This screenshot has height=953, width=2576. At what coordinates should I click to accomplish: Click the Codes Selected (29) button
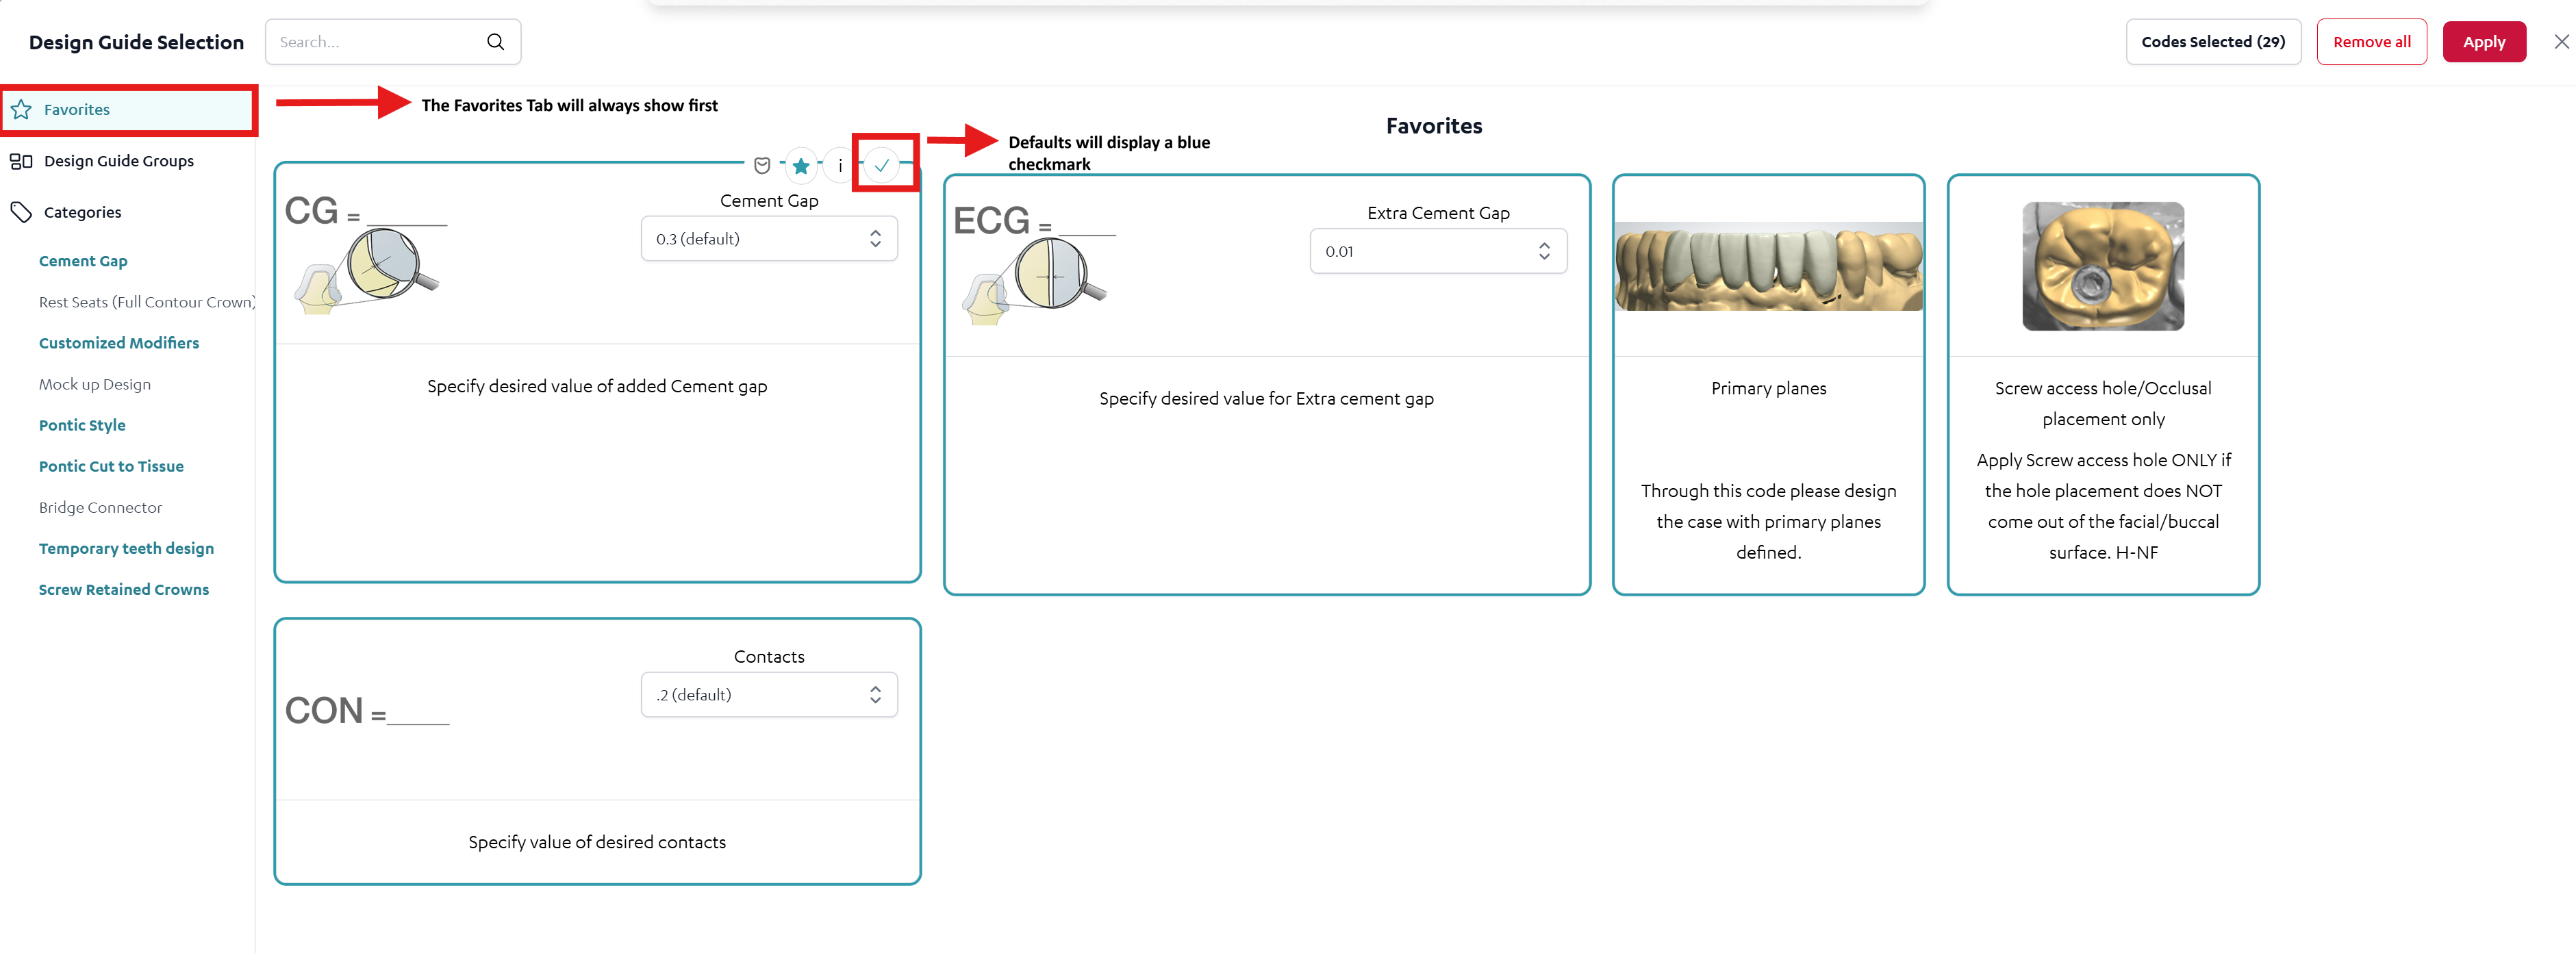click(x=2212, y=42)
